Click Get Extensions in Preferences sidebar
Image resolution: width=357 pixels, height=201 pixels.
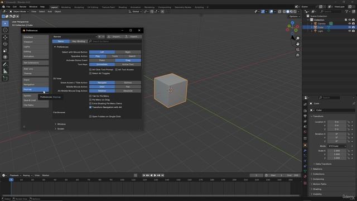[36, 63]
